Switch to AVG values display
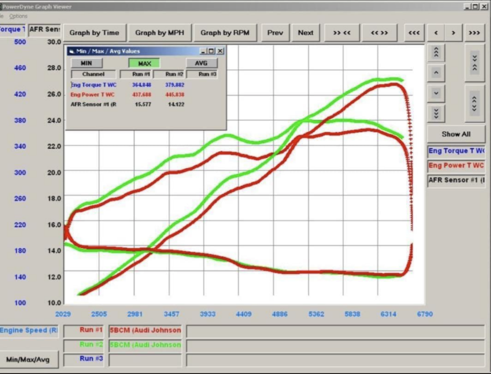This screenshot has height=374, width=491. tap(201, 63)
